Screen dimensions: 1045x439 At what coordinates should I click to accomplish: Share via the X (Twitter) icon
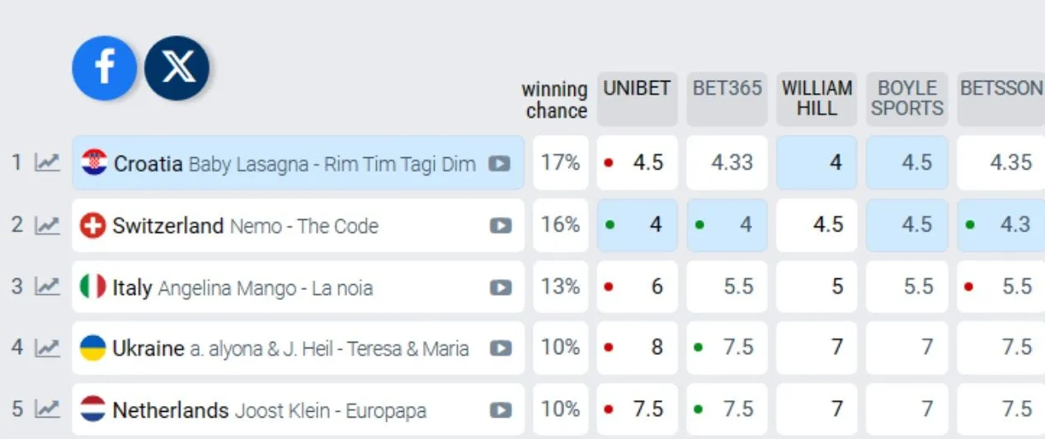[177, 68]
